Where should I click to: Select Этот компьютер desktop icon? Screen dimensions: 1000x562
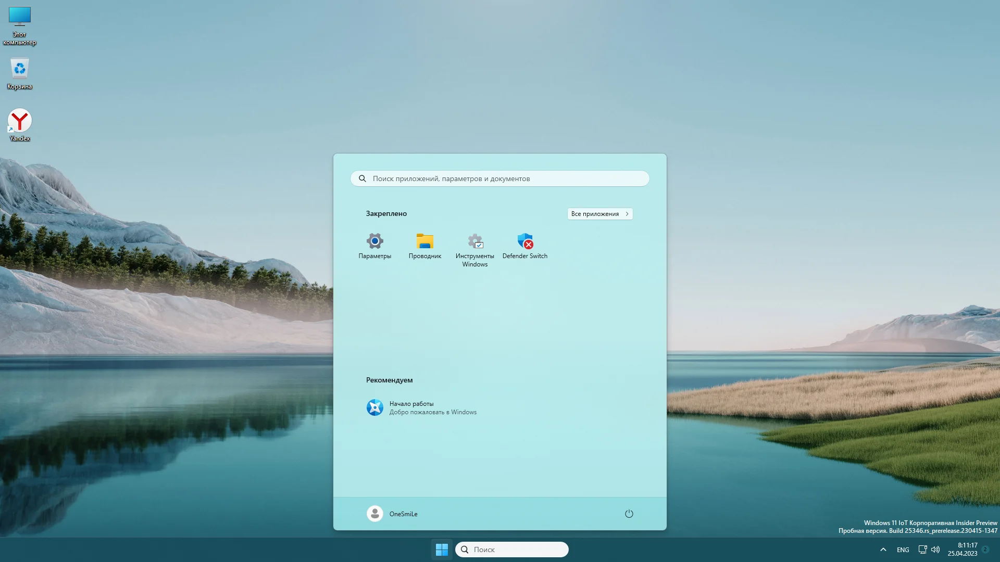point(20,25)
